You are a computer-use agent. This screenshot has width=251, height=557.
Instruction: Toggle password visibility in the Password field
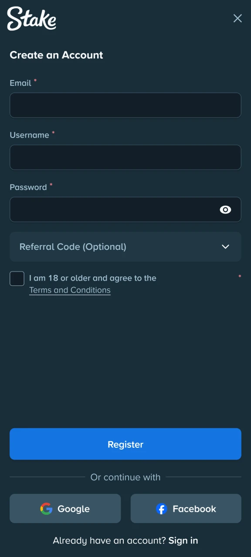pyautogui.click(x=226, y=210)
